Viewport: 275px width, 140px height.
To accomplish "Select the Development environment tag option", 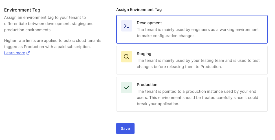I will (192, 29).
